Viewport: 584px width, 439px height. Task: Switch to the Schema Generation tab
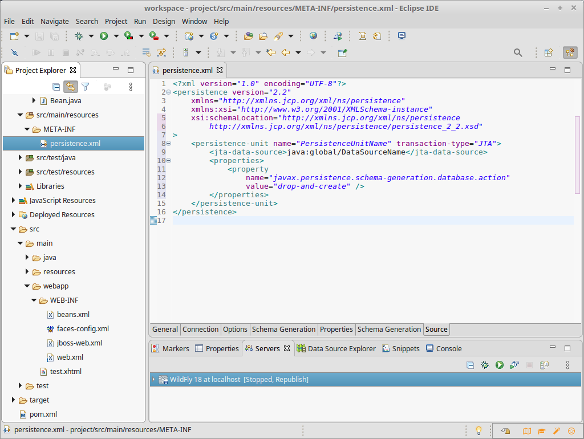283,329
